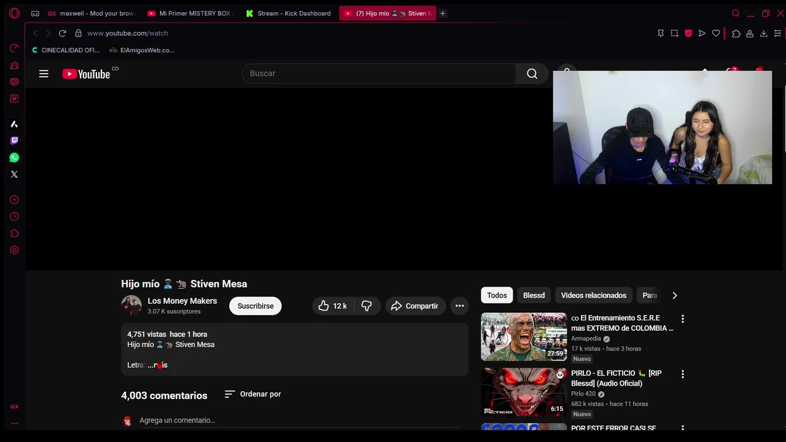Viewport: 786px width, 442px height.
Task: Switch to Mi Primer MISTERY BOX tab
Action: 190,13
